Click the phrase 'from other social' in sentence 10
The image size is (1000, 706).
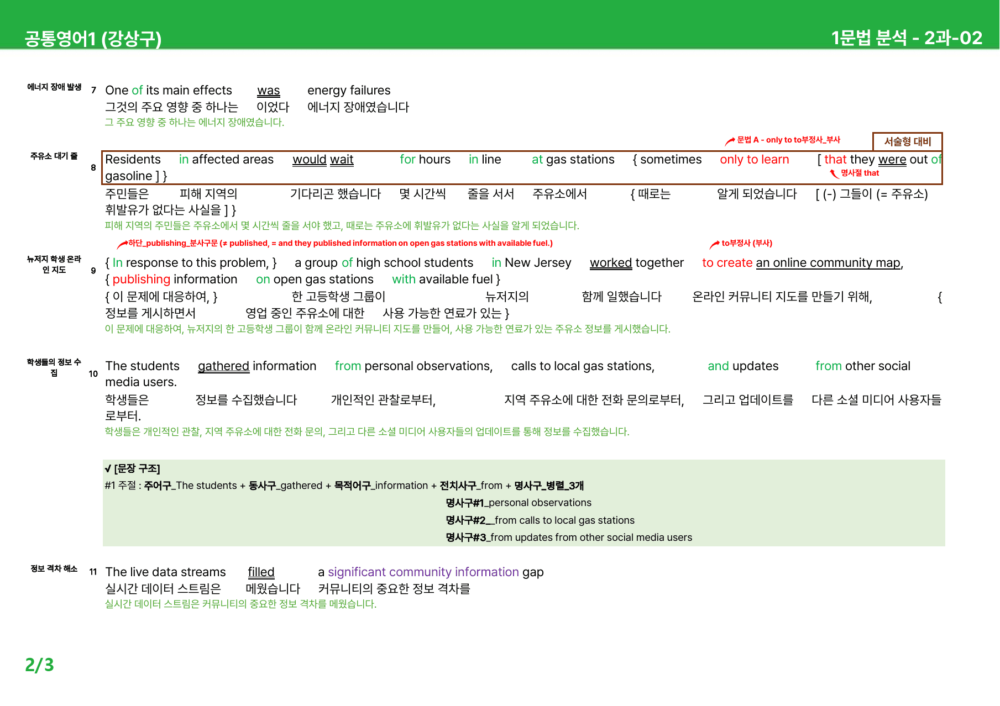click(863, 366)
